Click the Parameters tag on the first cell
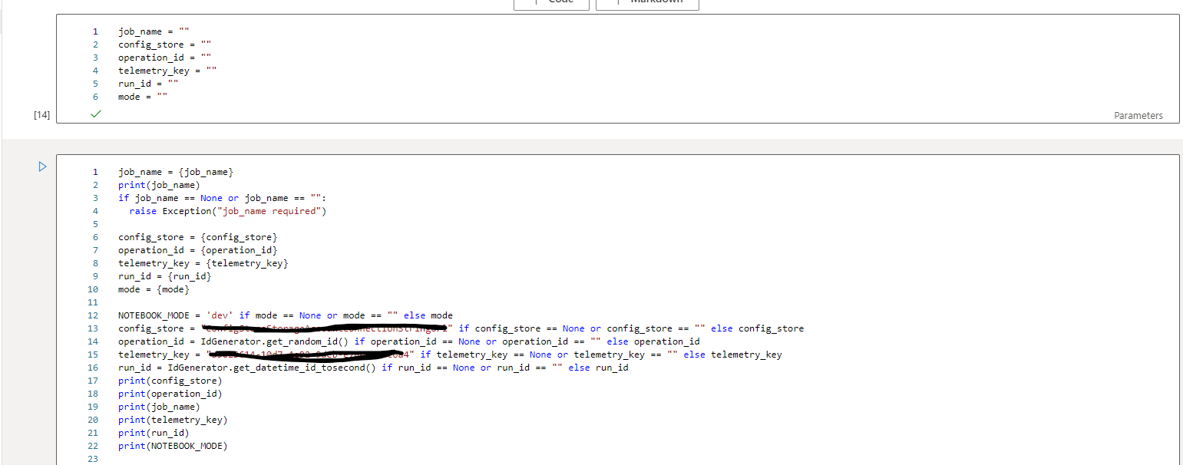 point(1138,115)
